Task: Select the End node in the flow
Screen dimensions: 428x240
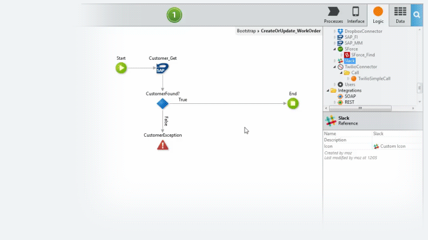Action: [293, 103]
